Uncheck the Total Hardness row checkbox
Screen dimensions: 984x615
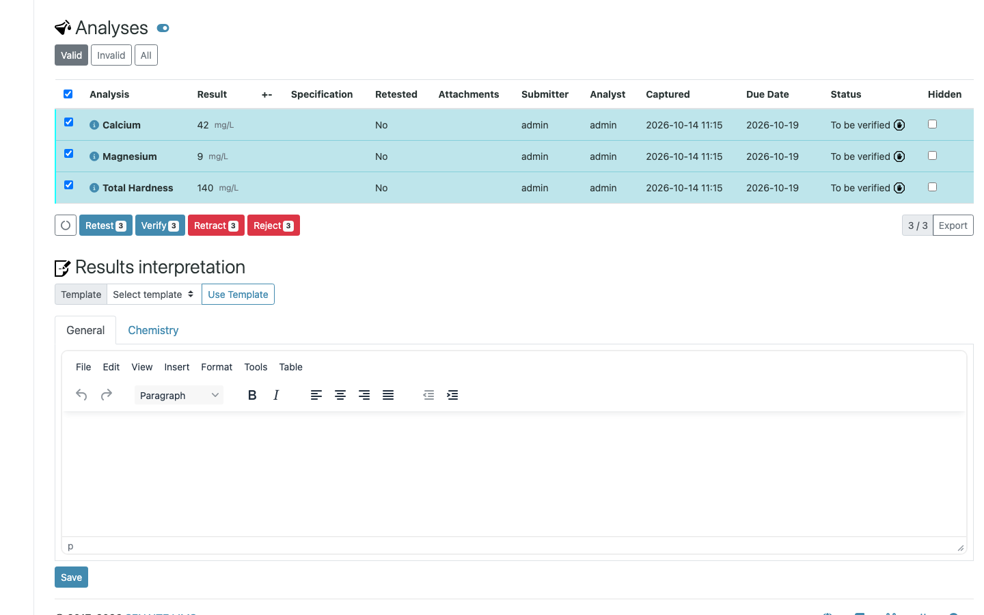click(x=68, y=185)
